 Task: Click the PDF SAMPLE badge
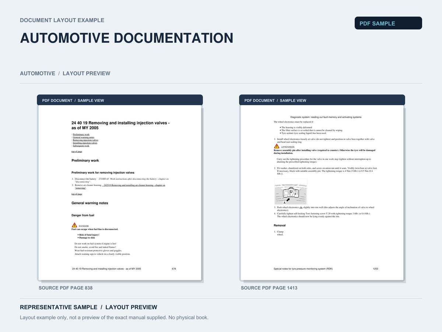coord(388,23)
